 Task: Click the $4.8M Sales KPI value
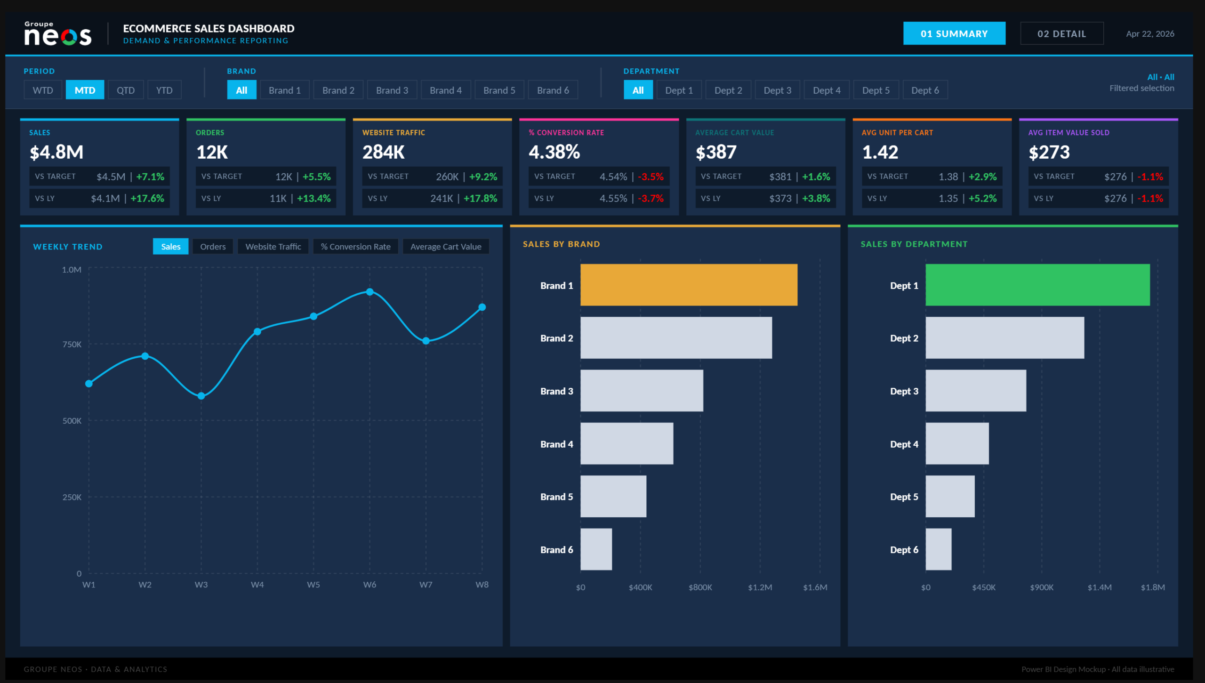(x=56, y=152)
